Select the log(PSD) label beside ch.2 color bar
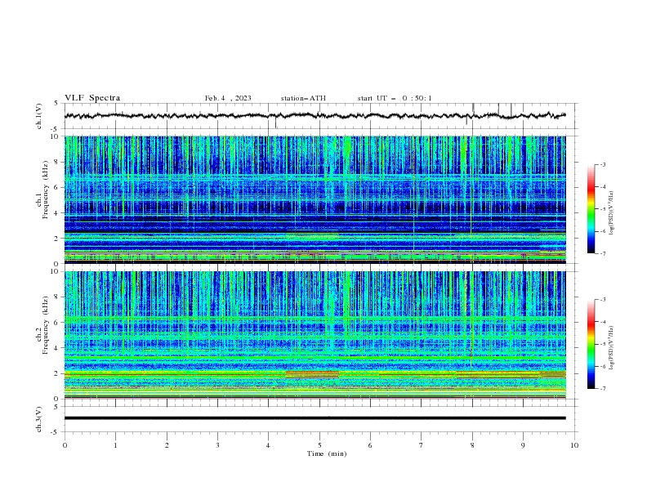The width and height of the screenshot is (647, 500). [612, 348]
